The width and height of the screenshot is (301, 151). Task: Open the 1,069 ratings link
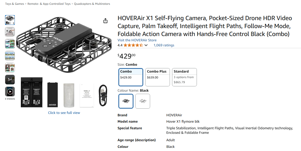click(164, 45)
